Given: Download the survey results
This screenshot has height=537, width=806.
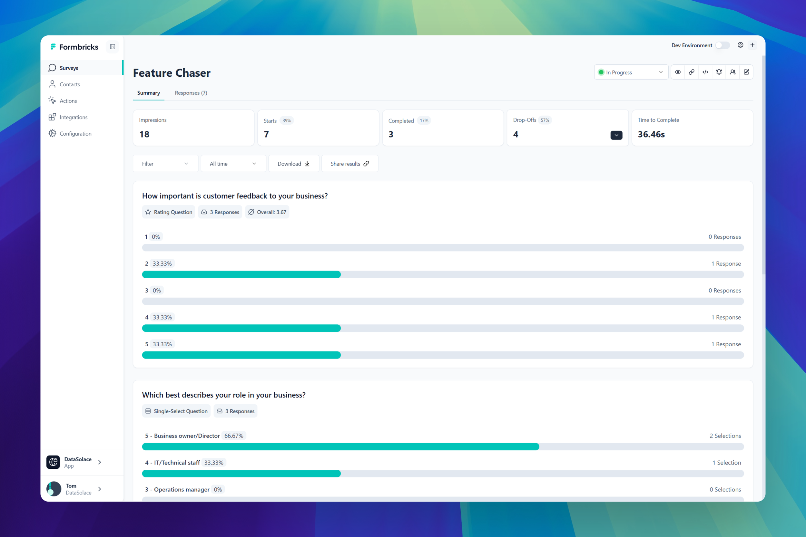Looking at the screenshot, I should [293, 163].
